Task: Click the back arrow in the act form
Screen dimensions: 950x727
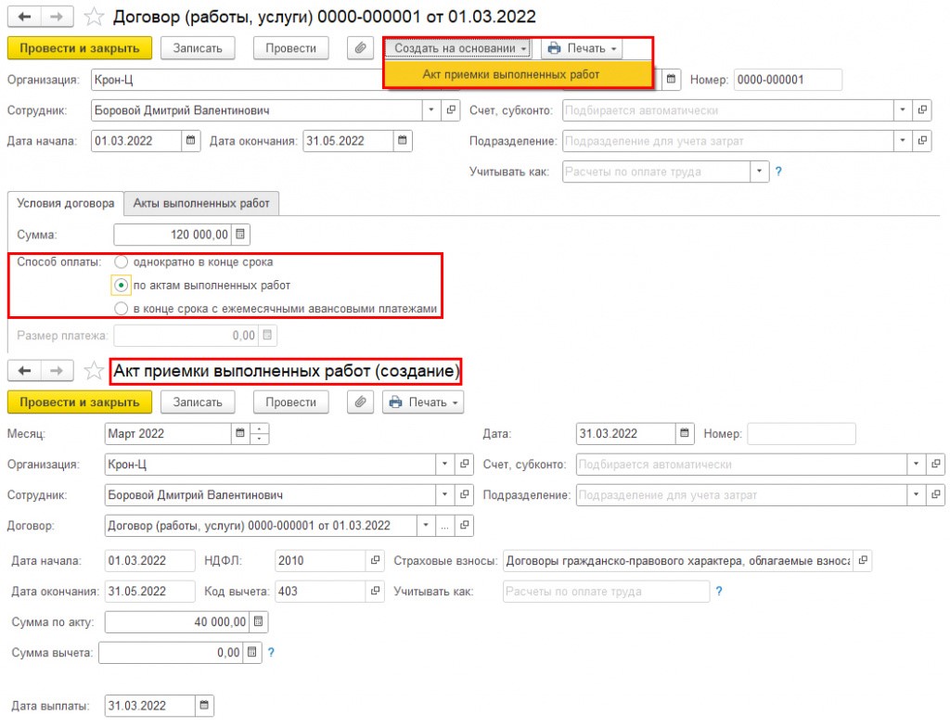Action: (x=24, y=371)
